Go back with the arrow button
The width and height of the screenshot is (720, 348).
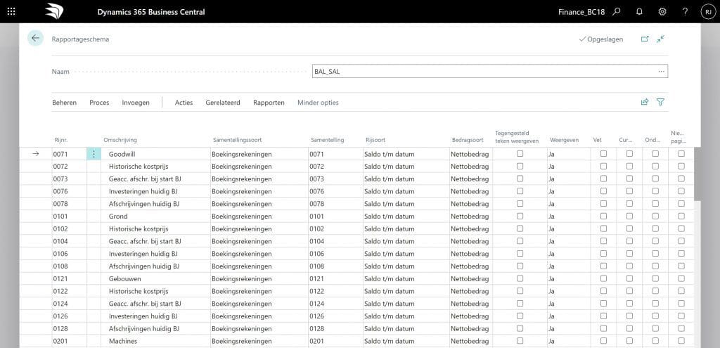(x=35, y=38)
